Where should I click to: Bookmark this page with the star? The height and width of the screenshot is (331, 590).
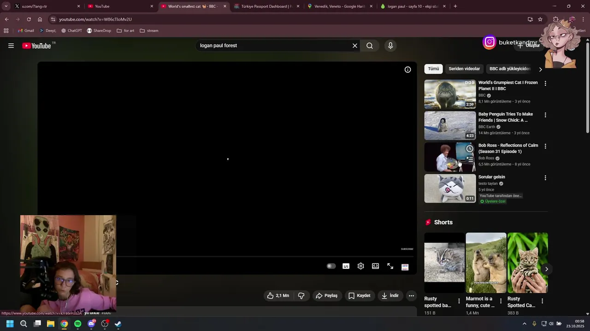540,19
